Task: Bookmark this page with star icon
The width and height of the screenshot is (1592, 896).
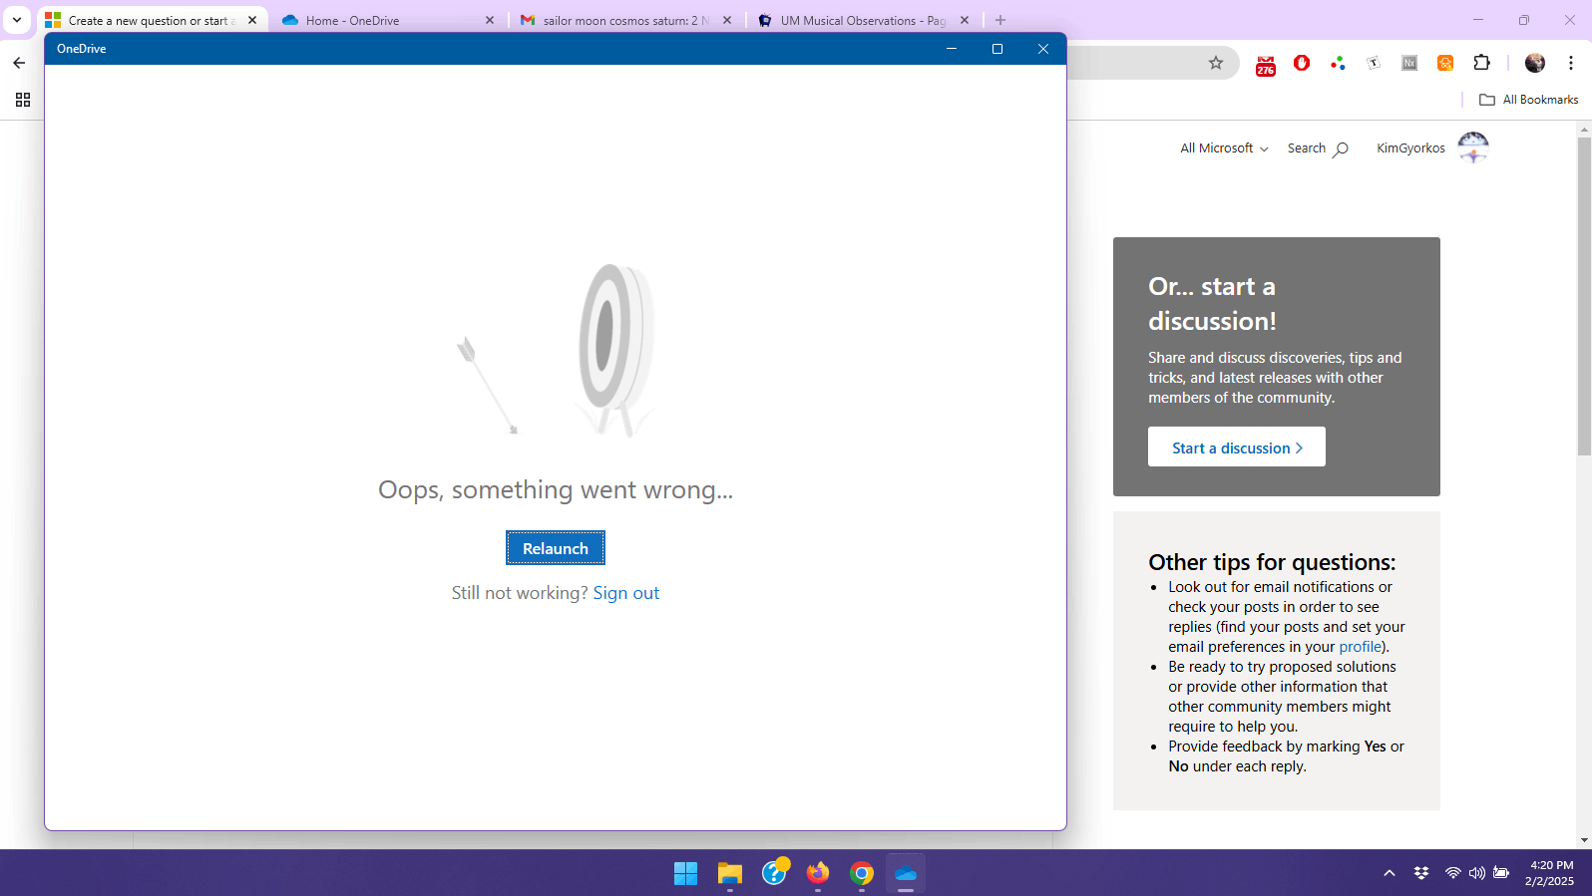Action: [1216, 63]
